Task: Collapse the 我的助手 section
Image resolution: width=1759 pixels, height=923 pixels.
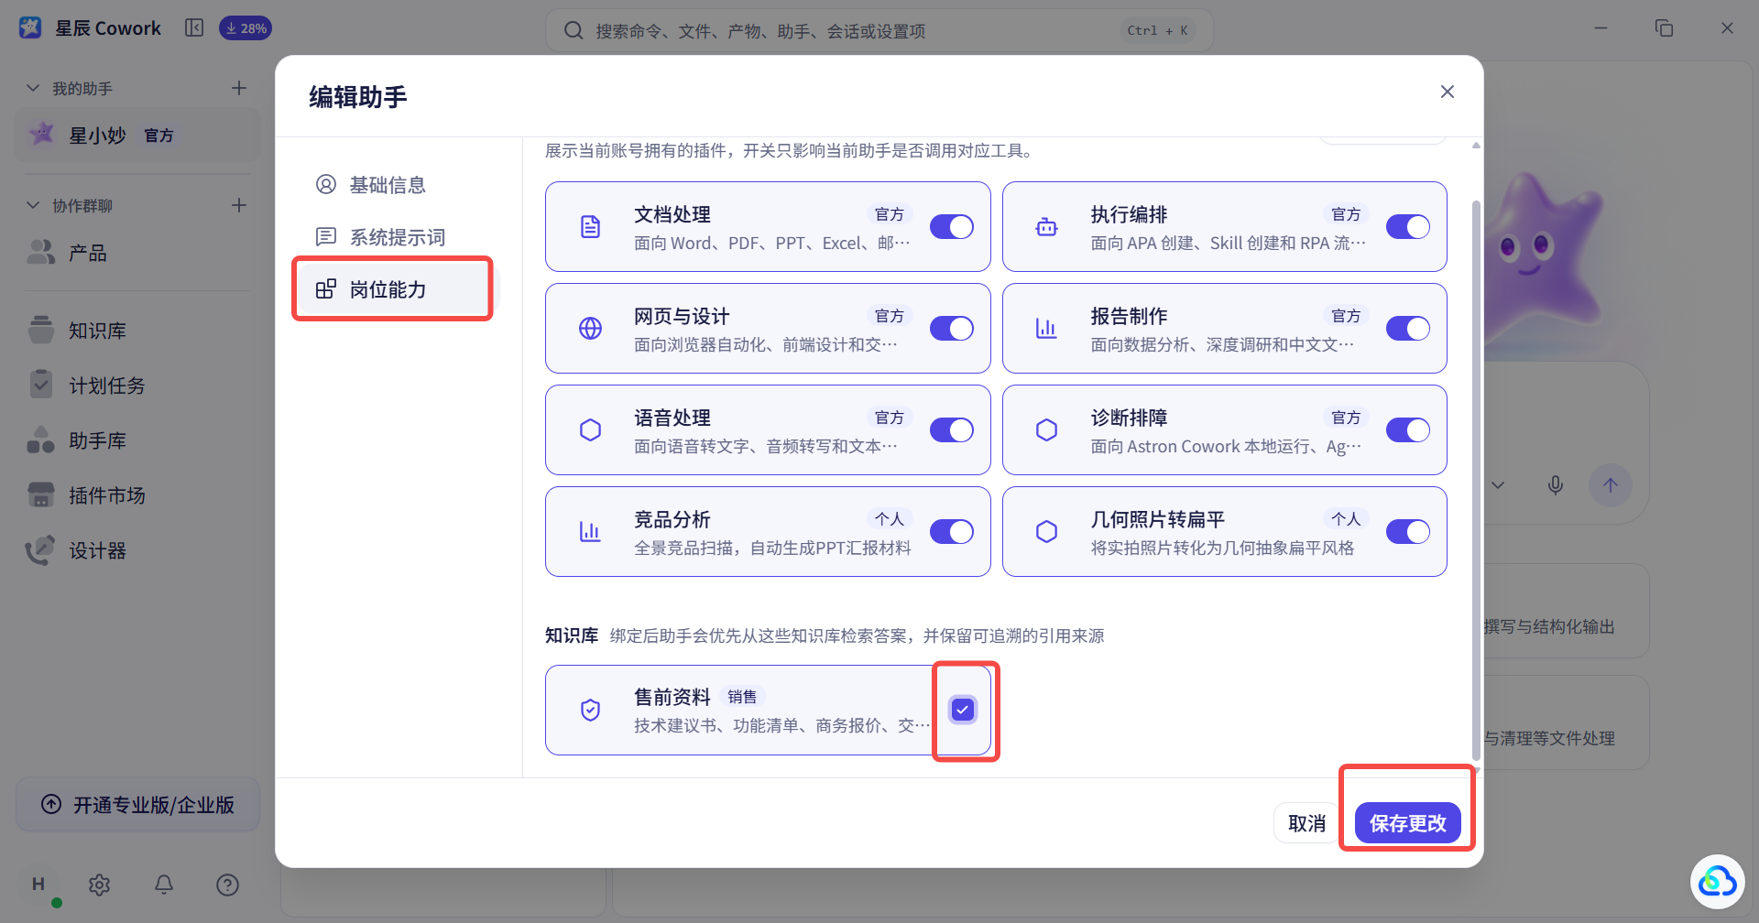Action: 33,88
